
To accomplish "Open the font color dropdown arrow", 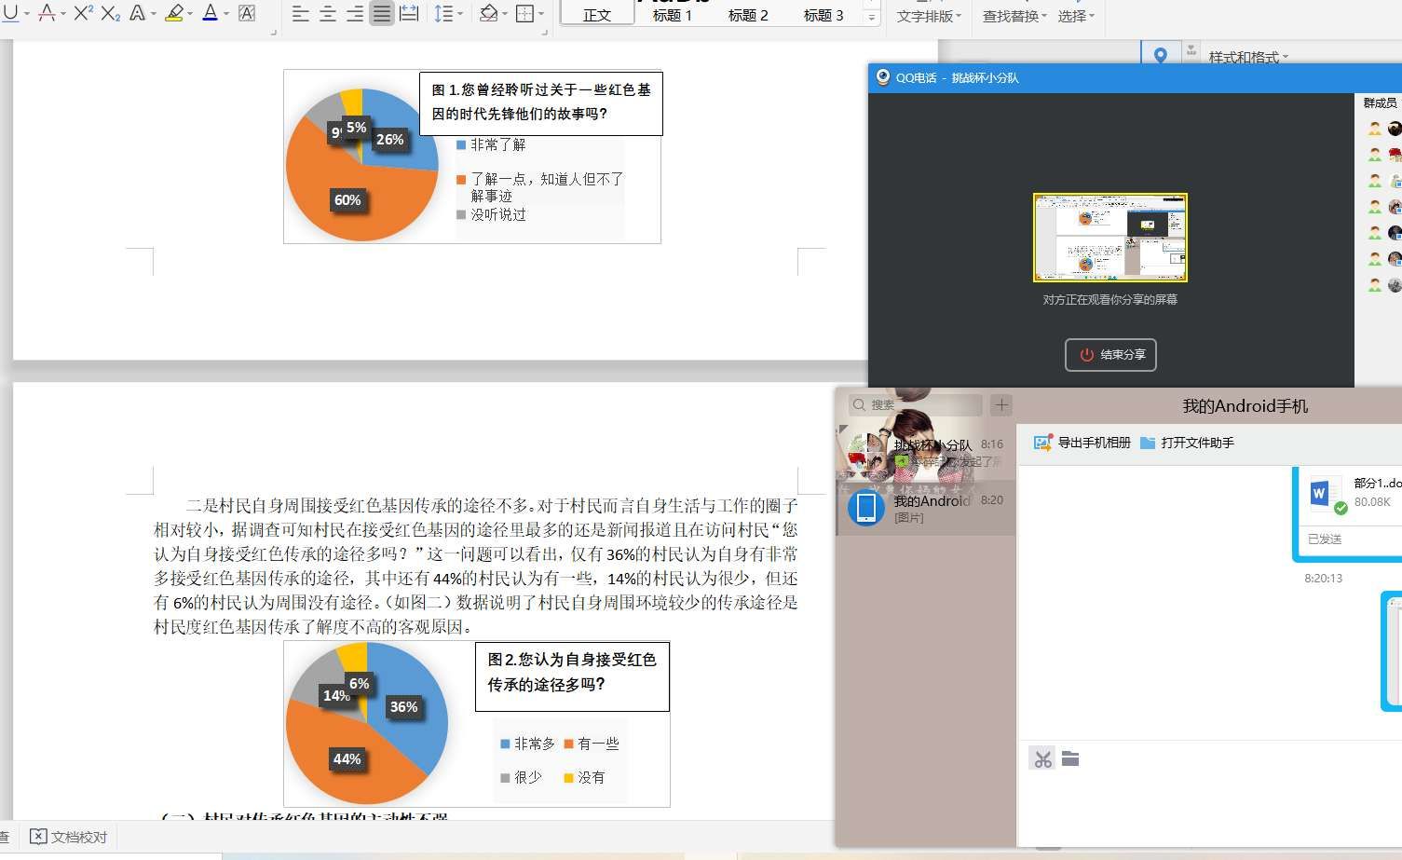I will (226, 14).
